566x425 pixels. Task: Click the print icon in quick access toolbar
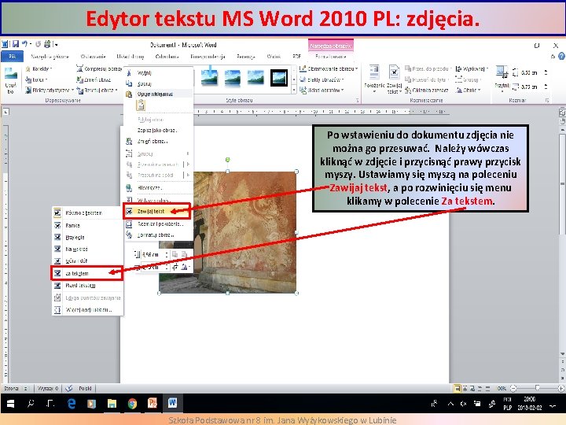[47, 44]
